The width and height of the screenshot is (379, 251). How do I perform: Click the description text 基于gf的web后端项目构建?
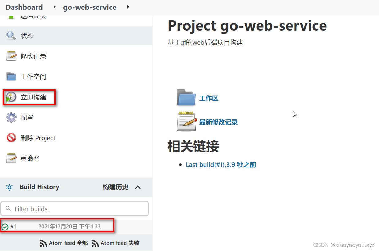point(205,43)
